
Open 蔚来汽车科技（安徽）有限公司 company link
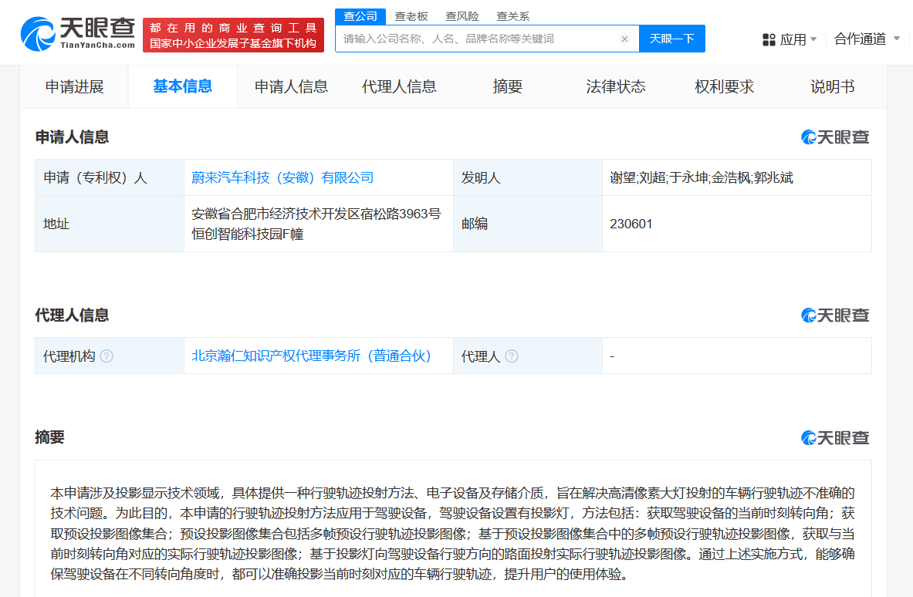(x=282, y=178)
